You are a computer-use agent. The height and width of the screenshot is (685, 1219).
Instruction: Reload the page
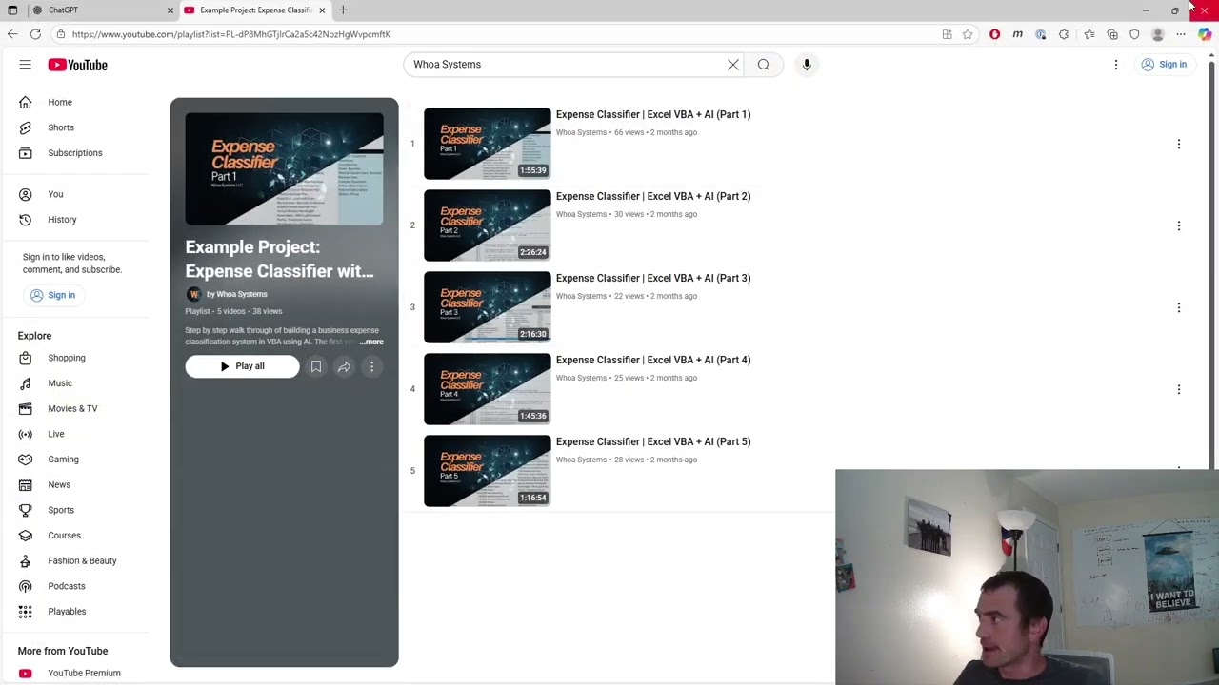point(35,34)
